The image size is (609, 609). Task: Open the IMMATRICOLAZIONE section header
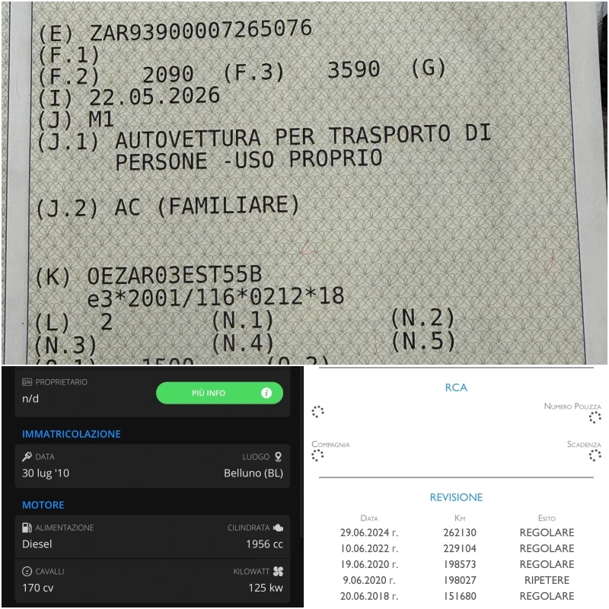tap(71, 434)
